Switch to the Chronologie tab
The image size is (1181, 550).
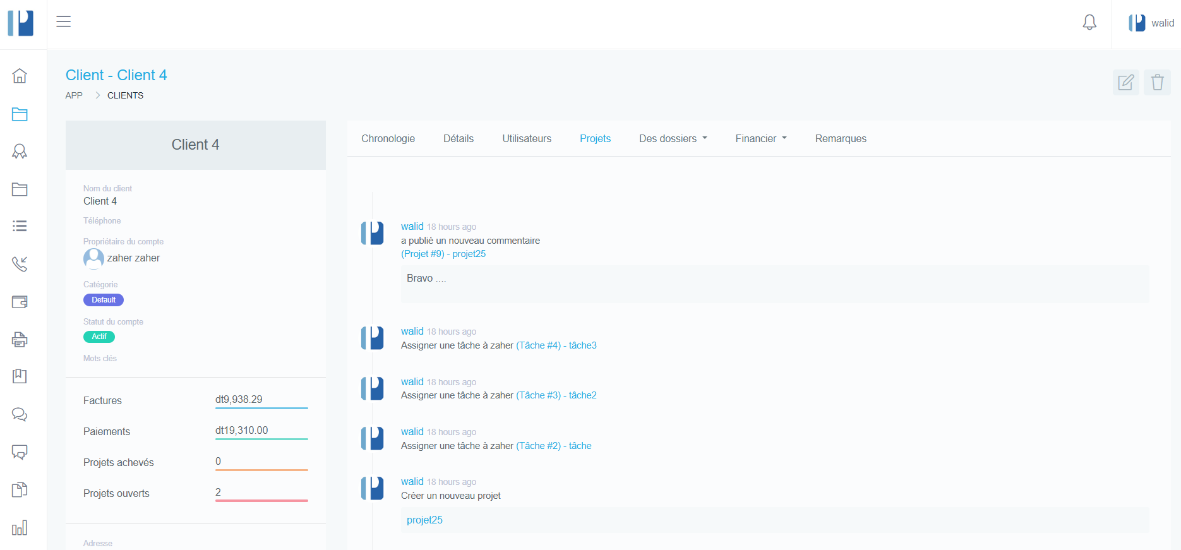[x=388, y=138]
